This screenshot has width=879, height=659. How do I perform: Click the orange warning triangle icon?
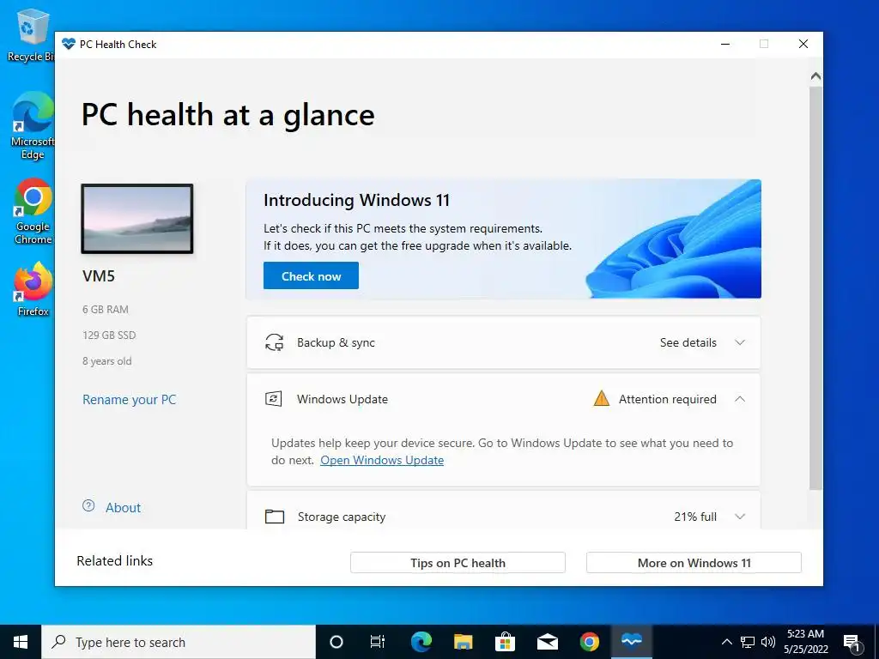[602, 398]
